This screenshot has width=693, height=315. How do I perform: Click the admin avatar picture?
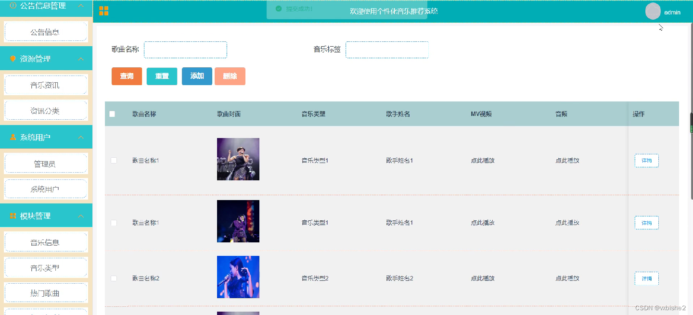coord(653,12)
